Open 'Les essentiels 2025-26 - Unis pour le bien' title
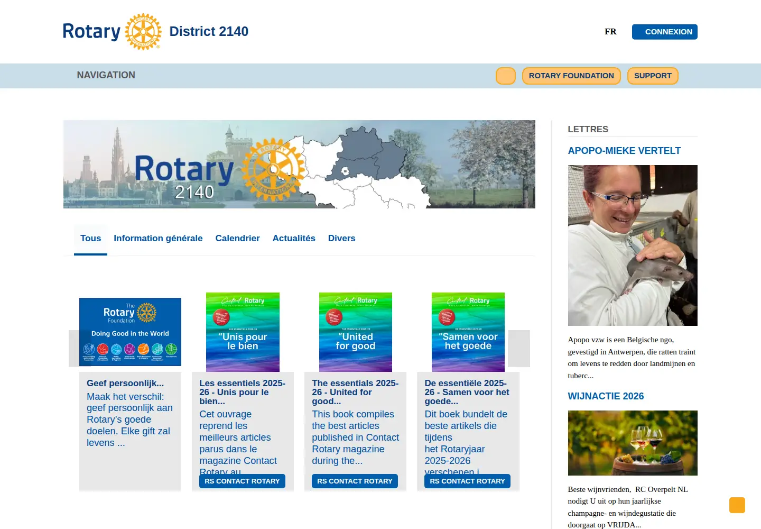 [x=243, y=392]
